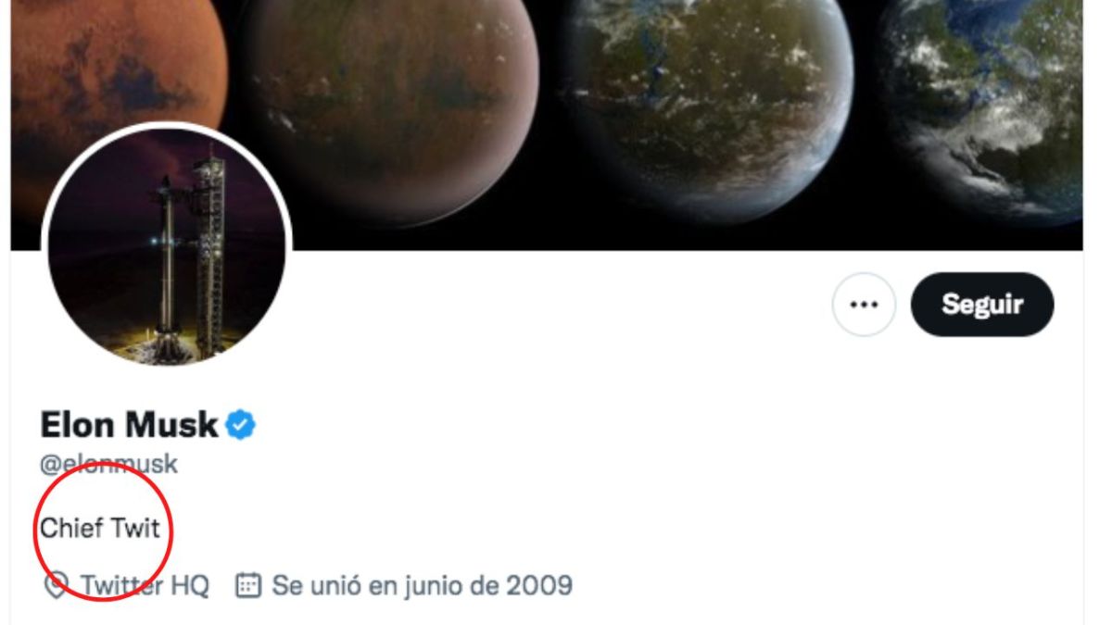Click the blue verified checkmark badge

coord(241,425)
